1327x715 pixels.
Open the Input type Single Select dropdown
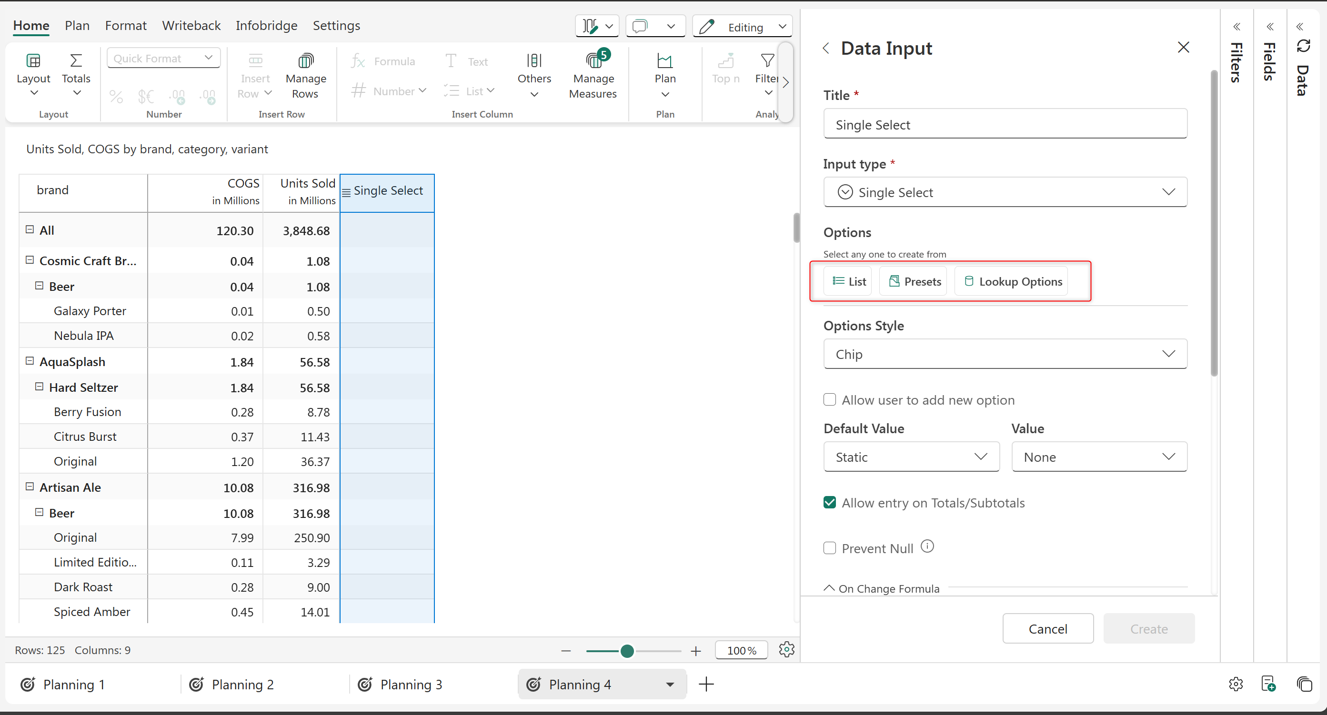click(x=1005, y=192)
